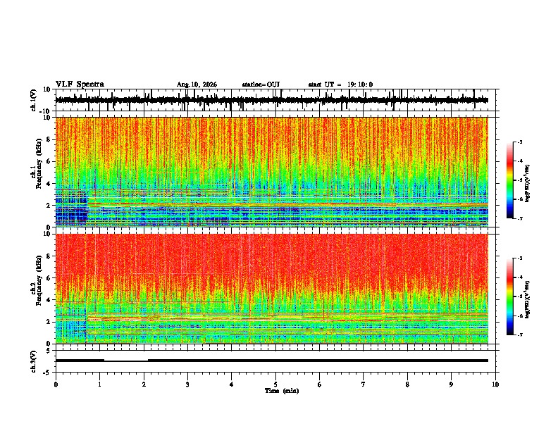Click the ch.3(V) axis label
The width and height of the screenshot is (558, 431).
point(34,362)
